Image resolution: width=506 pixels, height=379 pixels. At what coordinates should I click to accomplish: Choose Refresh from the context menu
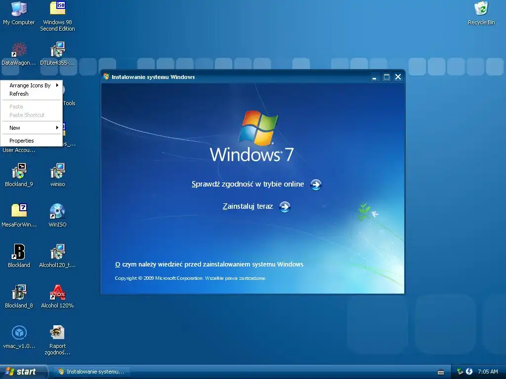pos(32,94)
